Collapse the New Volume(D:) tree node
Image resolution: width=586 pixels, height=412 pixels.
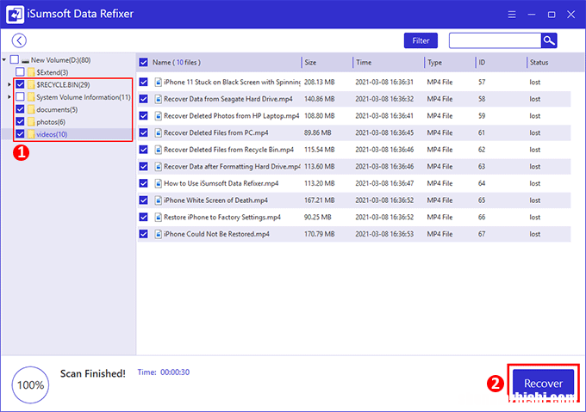[5, 60]
